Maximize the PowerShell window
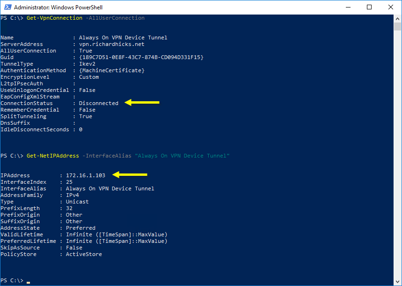The width and height of the screenshot is (402, 286). 369,7
